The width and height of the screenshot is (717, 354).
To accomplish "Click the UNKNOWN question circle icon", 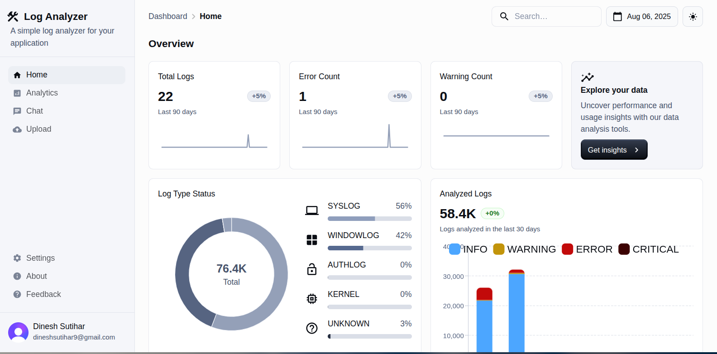I will click(x=312, y=328).
